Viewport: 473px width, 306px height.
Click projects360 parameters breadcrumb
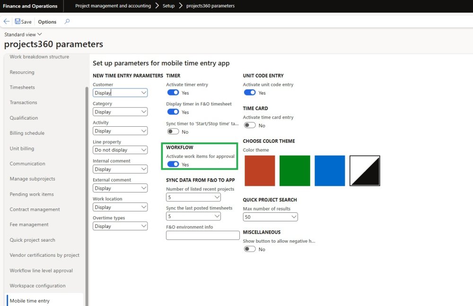(x=210, y=6)
